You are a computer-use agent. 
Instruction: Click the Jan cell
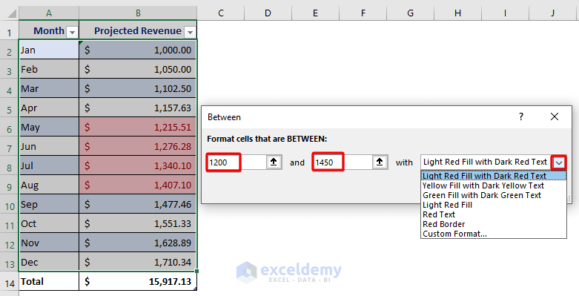pyautogui.click(x=49, y=50)
